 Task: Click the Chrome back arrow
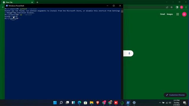pyautogui.click(x=3, y=7)
